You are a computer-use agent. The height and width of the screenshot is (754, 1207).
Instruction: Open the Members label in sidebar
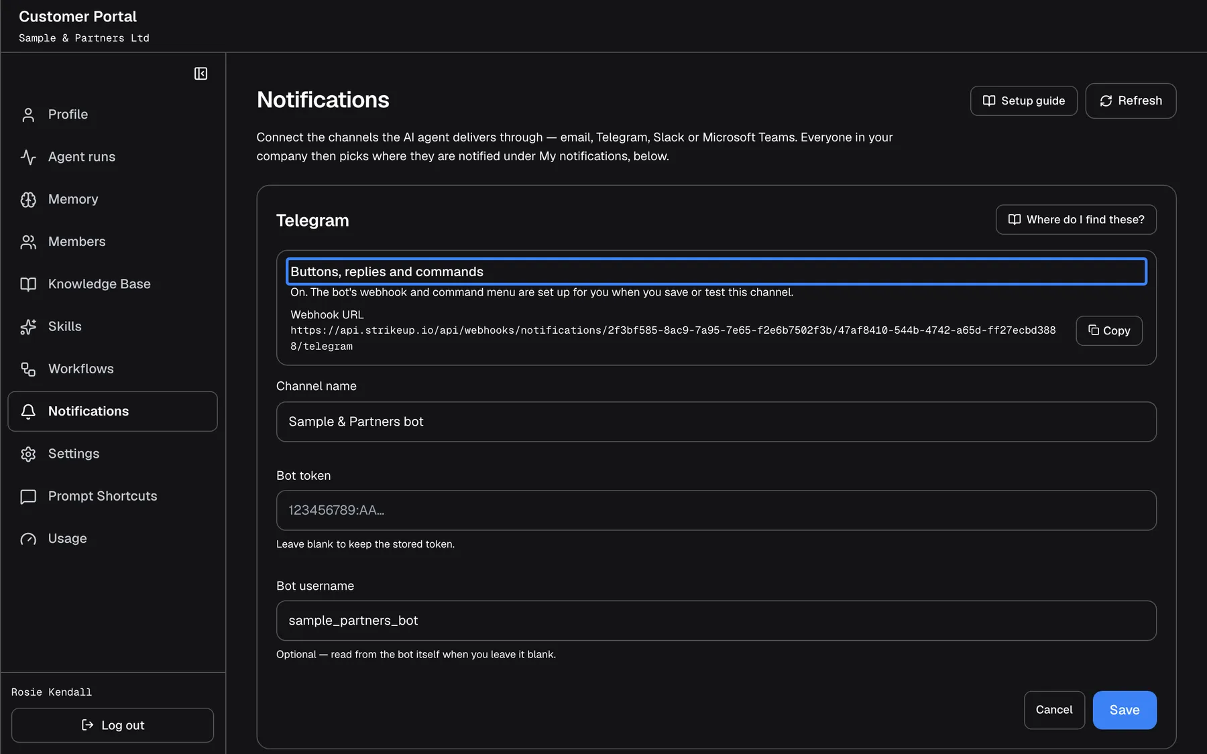77,242
